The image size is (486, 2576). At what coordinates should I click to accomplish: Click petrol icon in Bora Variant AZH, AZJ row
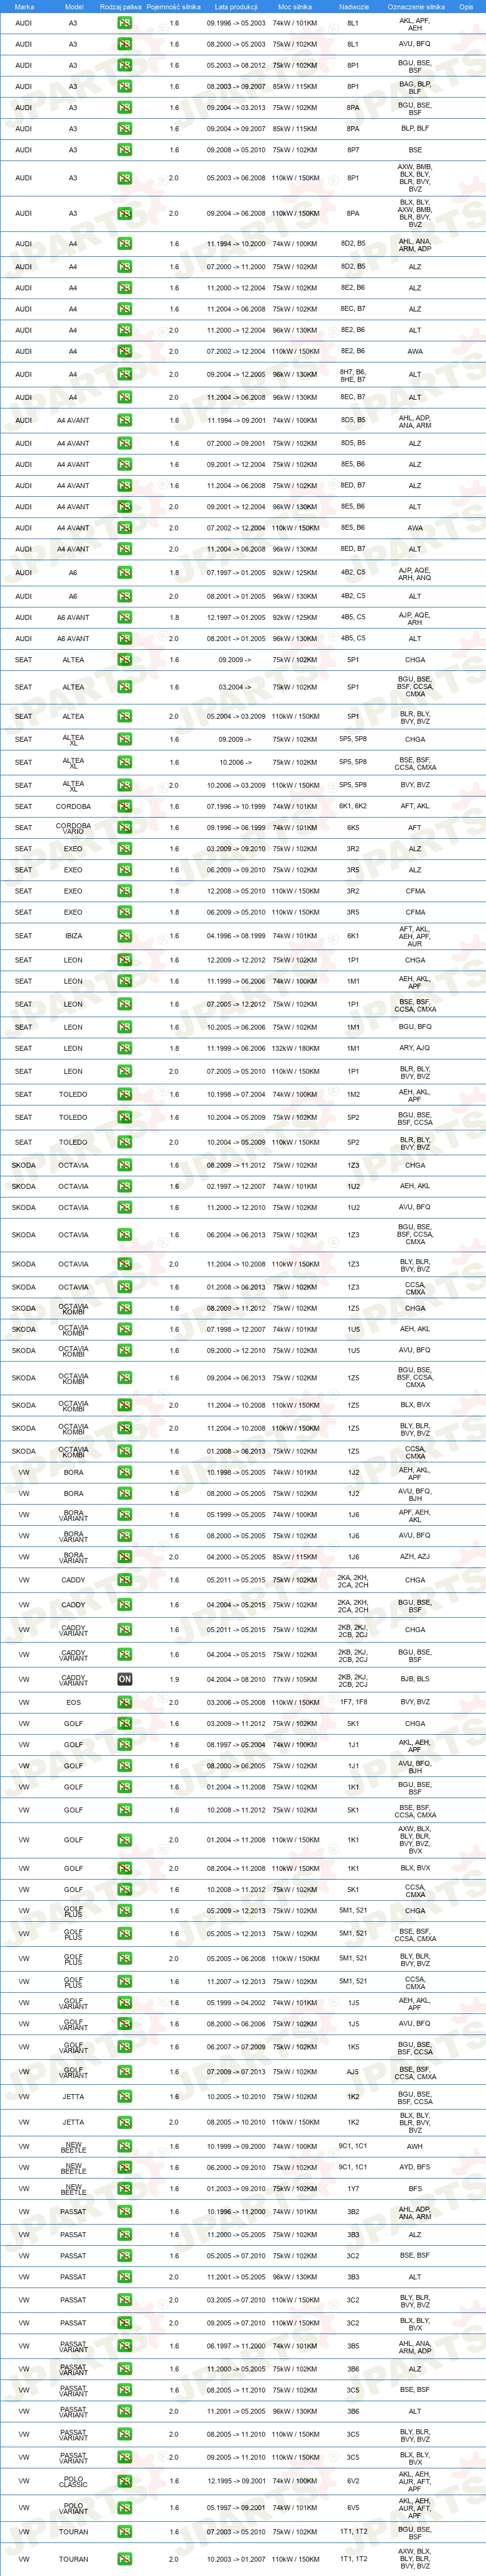(x=124, y=1557)
